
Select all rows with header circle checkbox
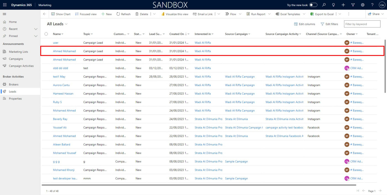(x=46, y=34)
